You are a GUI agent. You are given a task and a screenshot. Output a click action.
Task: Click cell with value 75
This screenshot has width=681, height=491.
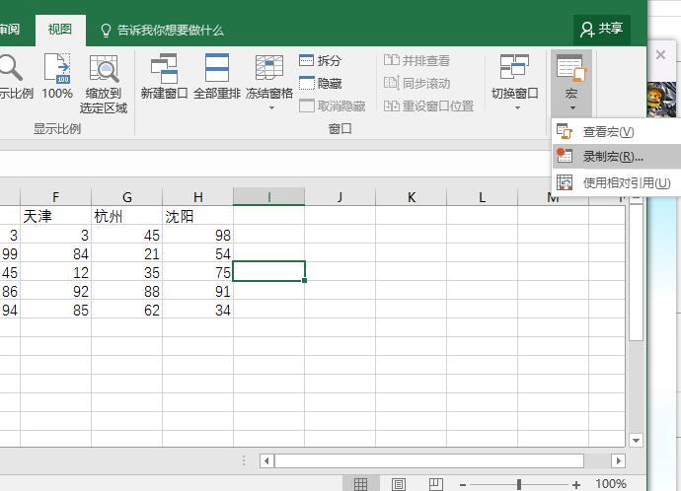[198, 272]
